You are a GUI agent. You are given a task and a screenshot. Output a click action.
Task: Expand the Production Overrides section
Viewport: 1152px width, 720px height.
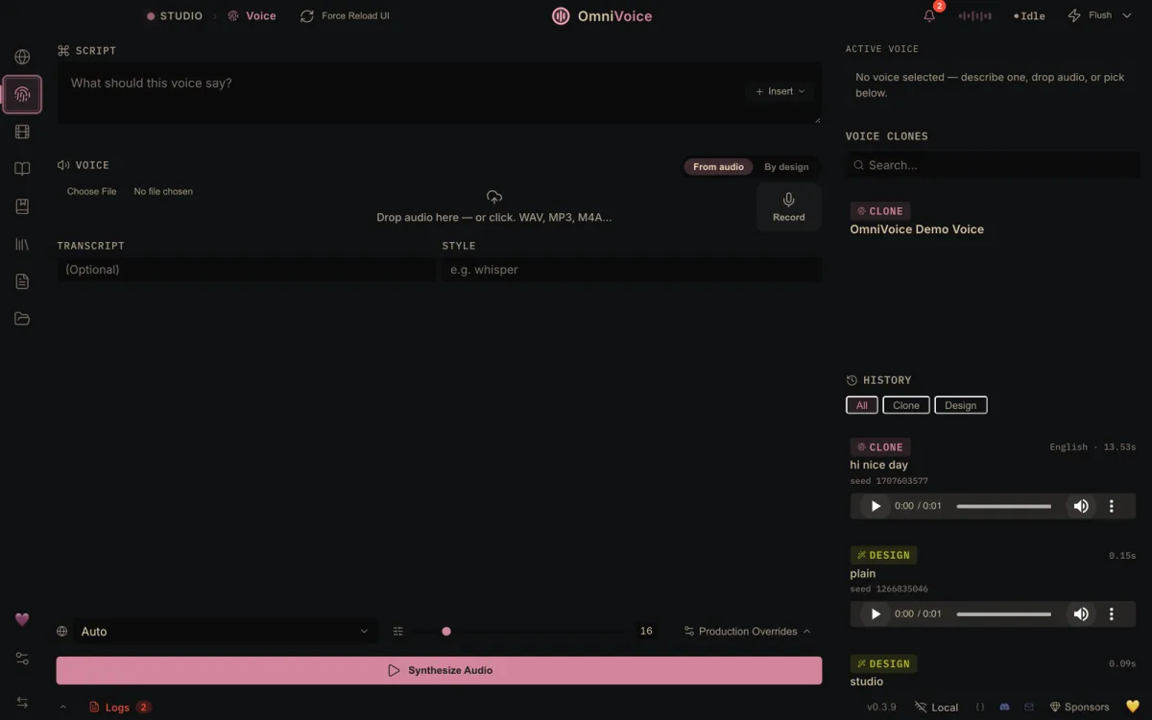click(747, 631)
